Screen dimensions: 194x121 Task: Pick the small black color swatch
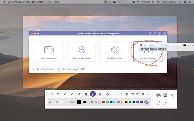[x=84, y=102]
